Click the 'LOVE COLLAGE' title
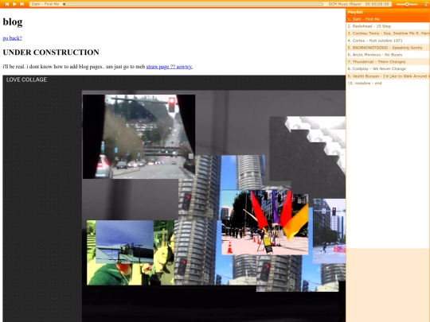This screenshot has height=322, width=430. [x=26, y=80]
